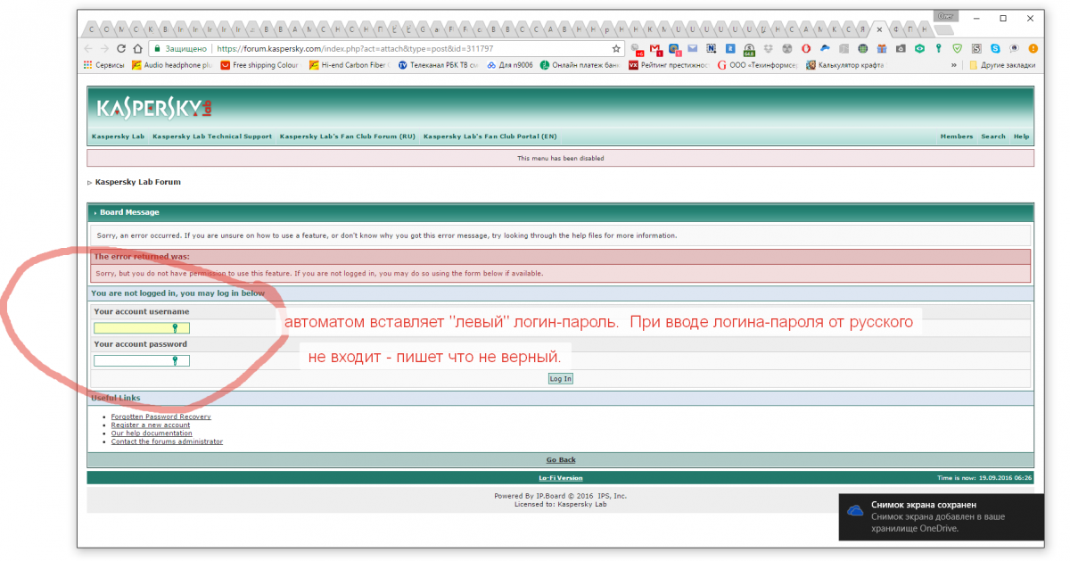Click the gift box extension icon

(x=882, y=49)
